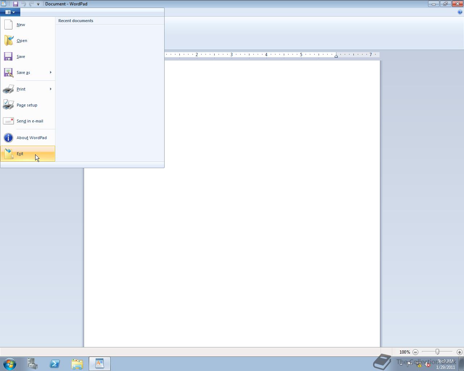The width and height of the screenshot is (464, 371).
Task: Choose Send in e-mail menu label
Action: pyautogui.click(x=30, y=121)
